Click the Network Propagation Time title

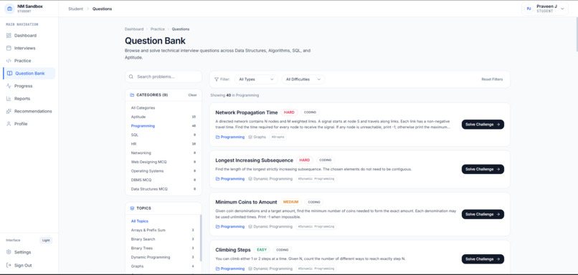246,112
